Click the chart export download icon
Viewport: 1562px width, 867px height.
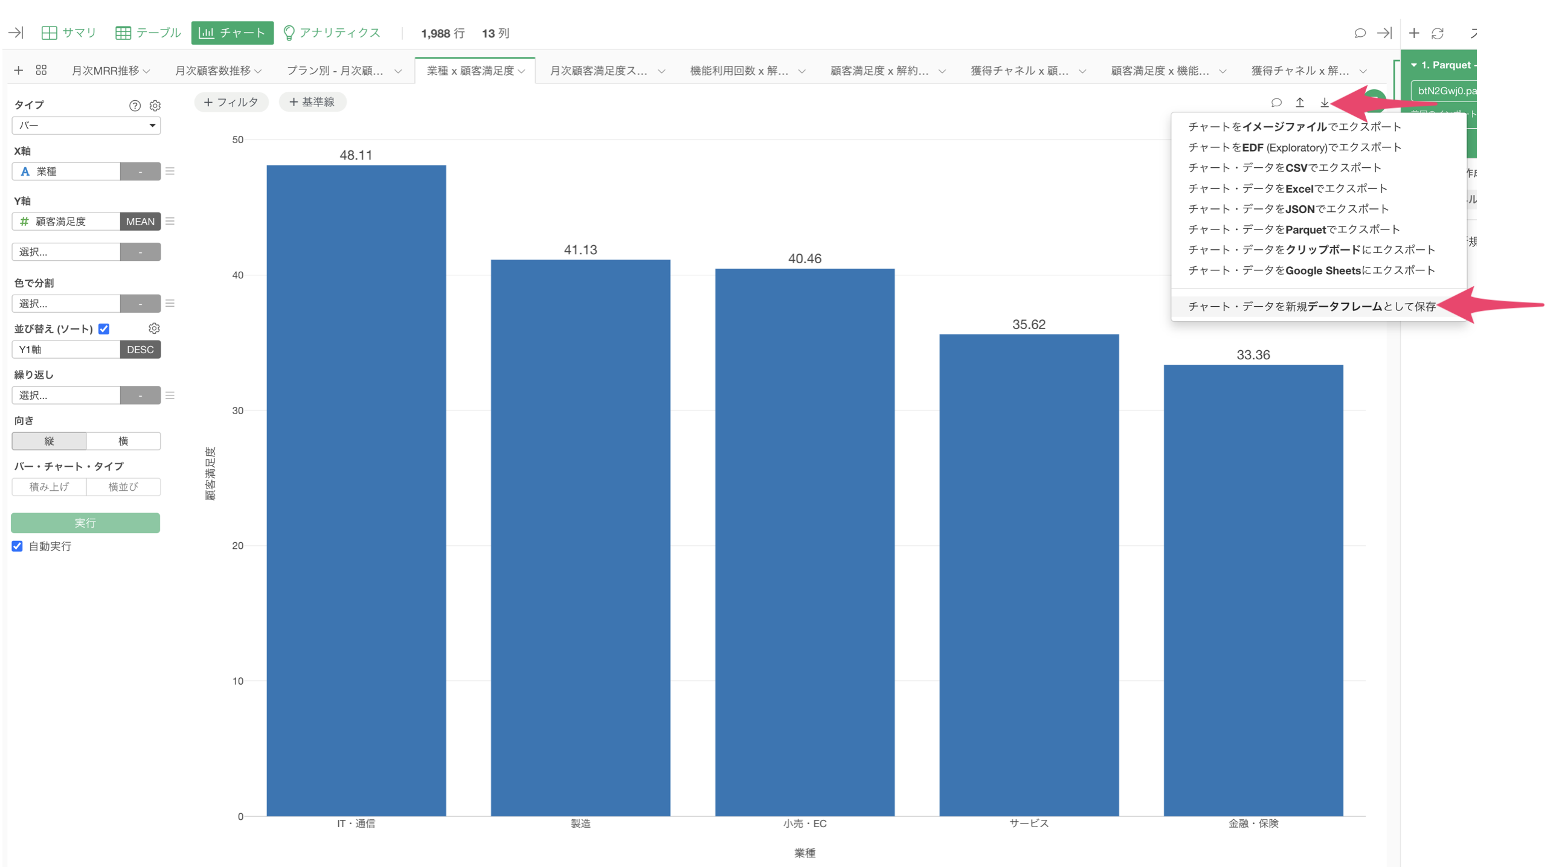(1324, 103)
